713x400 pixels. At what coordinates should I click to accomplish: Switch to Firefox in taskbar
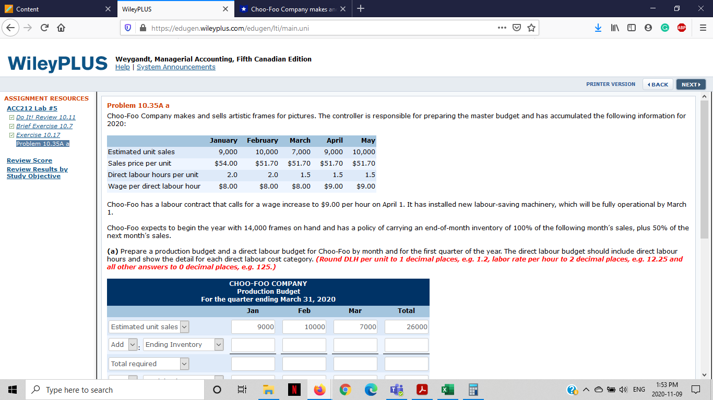[319, 390]
